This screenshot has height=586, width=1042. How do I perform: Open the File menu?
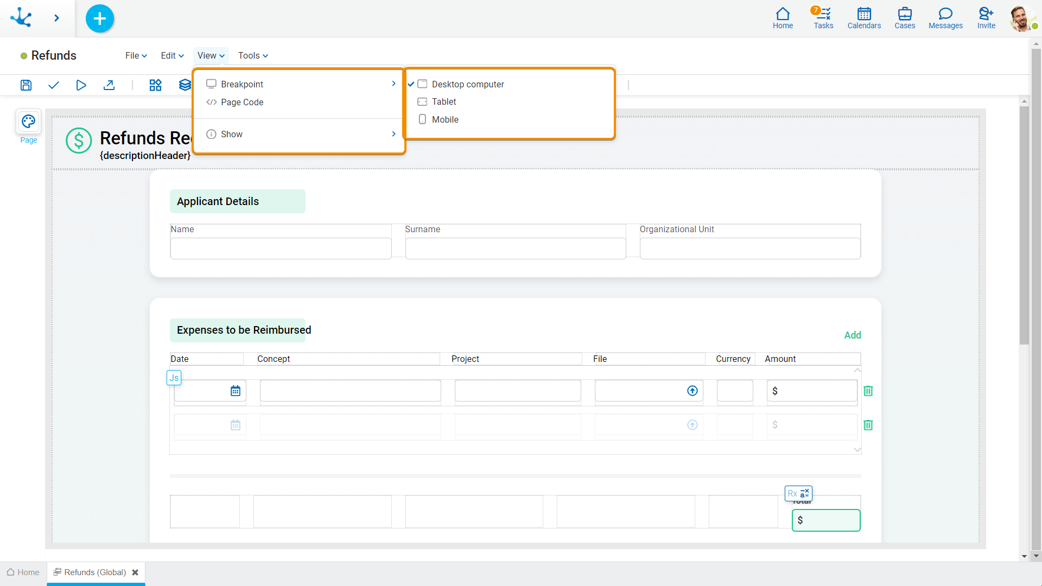(x=136, y=55)
